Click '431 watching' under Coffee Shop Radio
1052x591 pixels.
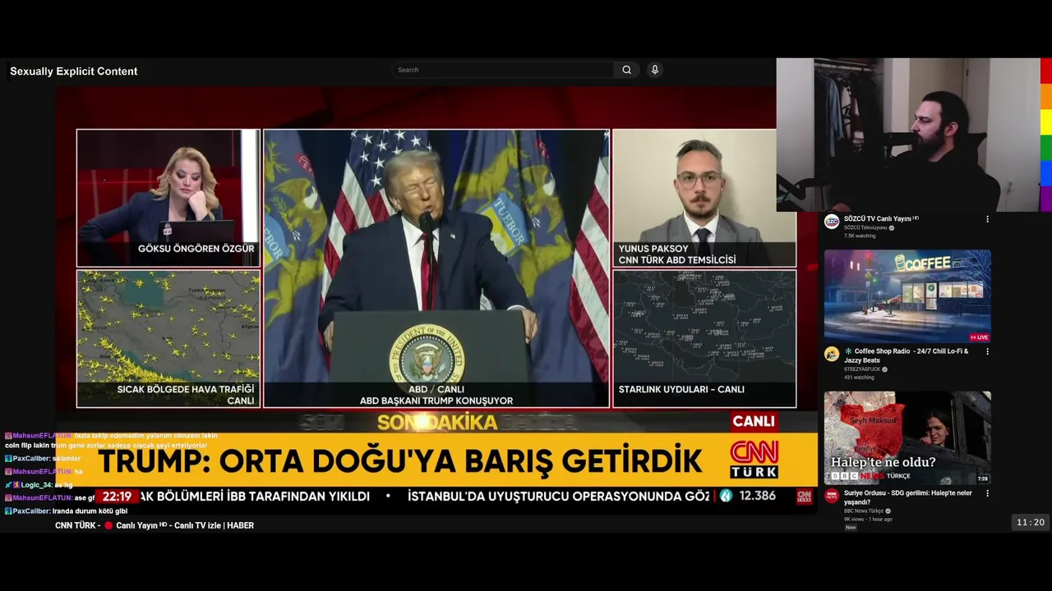pos(859,378)
